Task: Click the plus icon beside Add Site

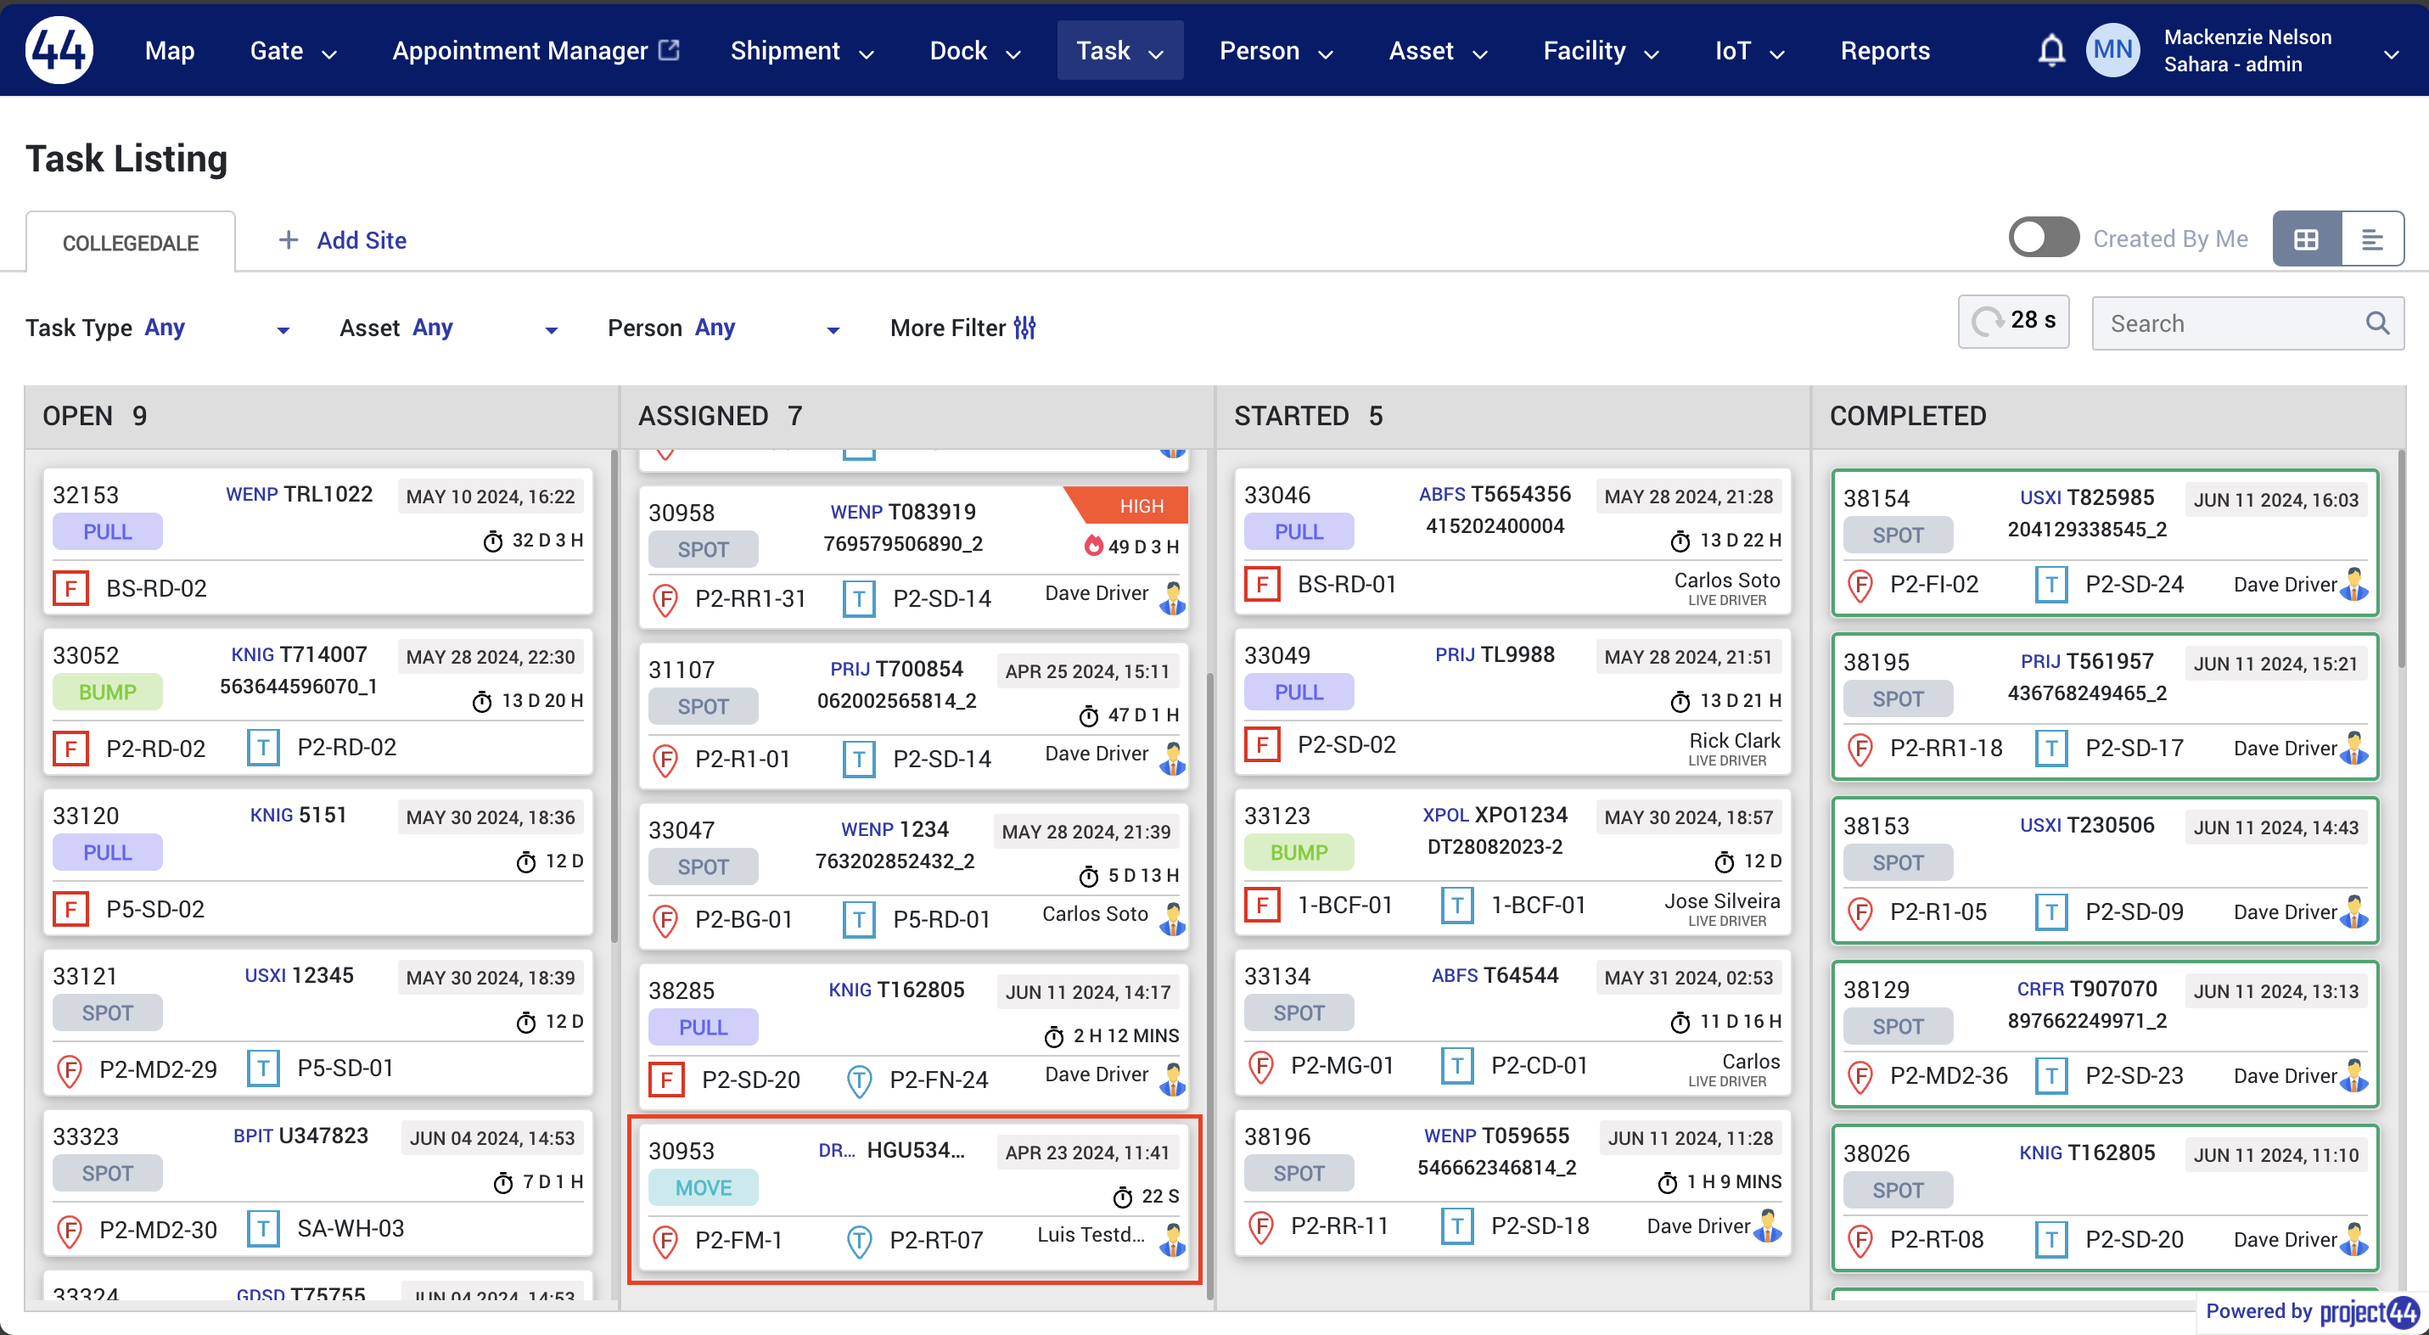Action: tap(288, 239)
